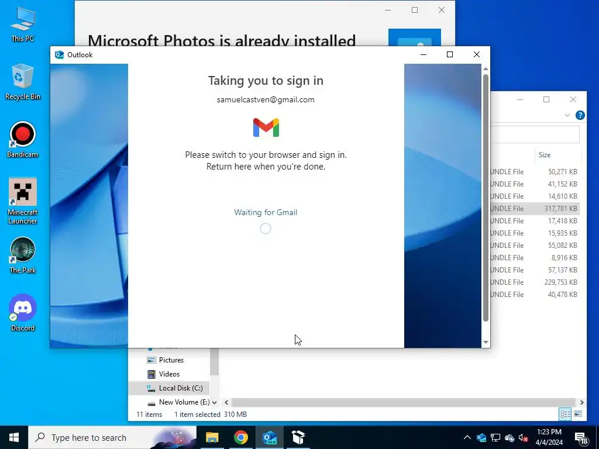Click Outlook scrollbar down arrow
This screenshot has height=449, width=599.
pos(486,343)
